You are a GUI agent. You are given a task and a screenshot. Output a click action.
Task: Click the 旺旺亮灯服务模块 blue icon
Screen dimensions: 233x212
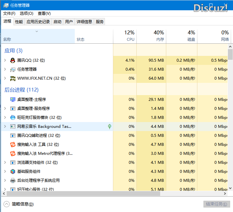[x=13, y=118]
